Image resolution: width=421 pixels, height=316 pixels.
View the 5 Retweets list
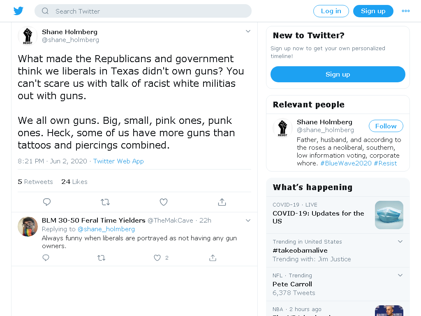pyautogui.click(x=35, y=181)
